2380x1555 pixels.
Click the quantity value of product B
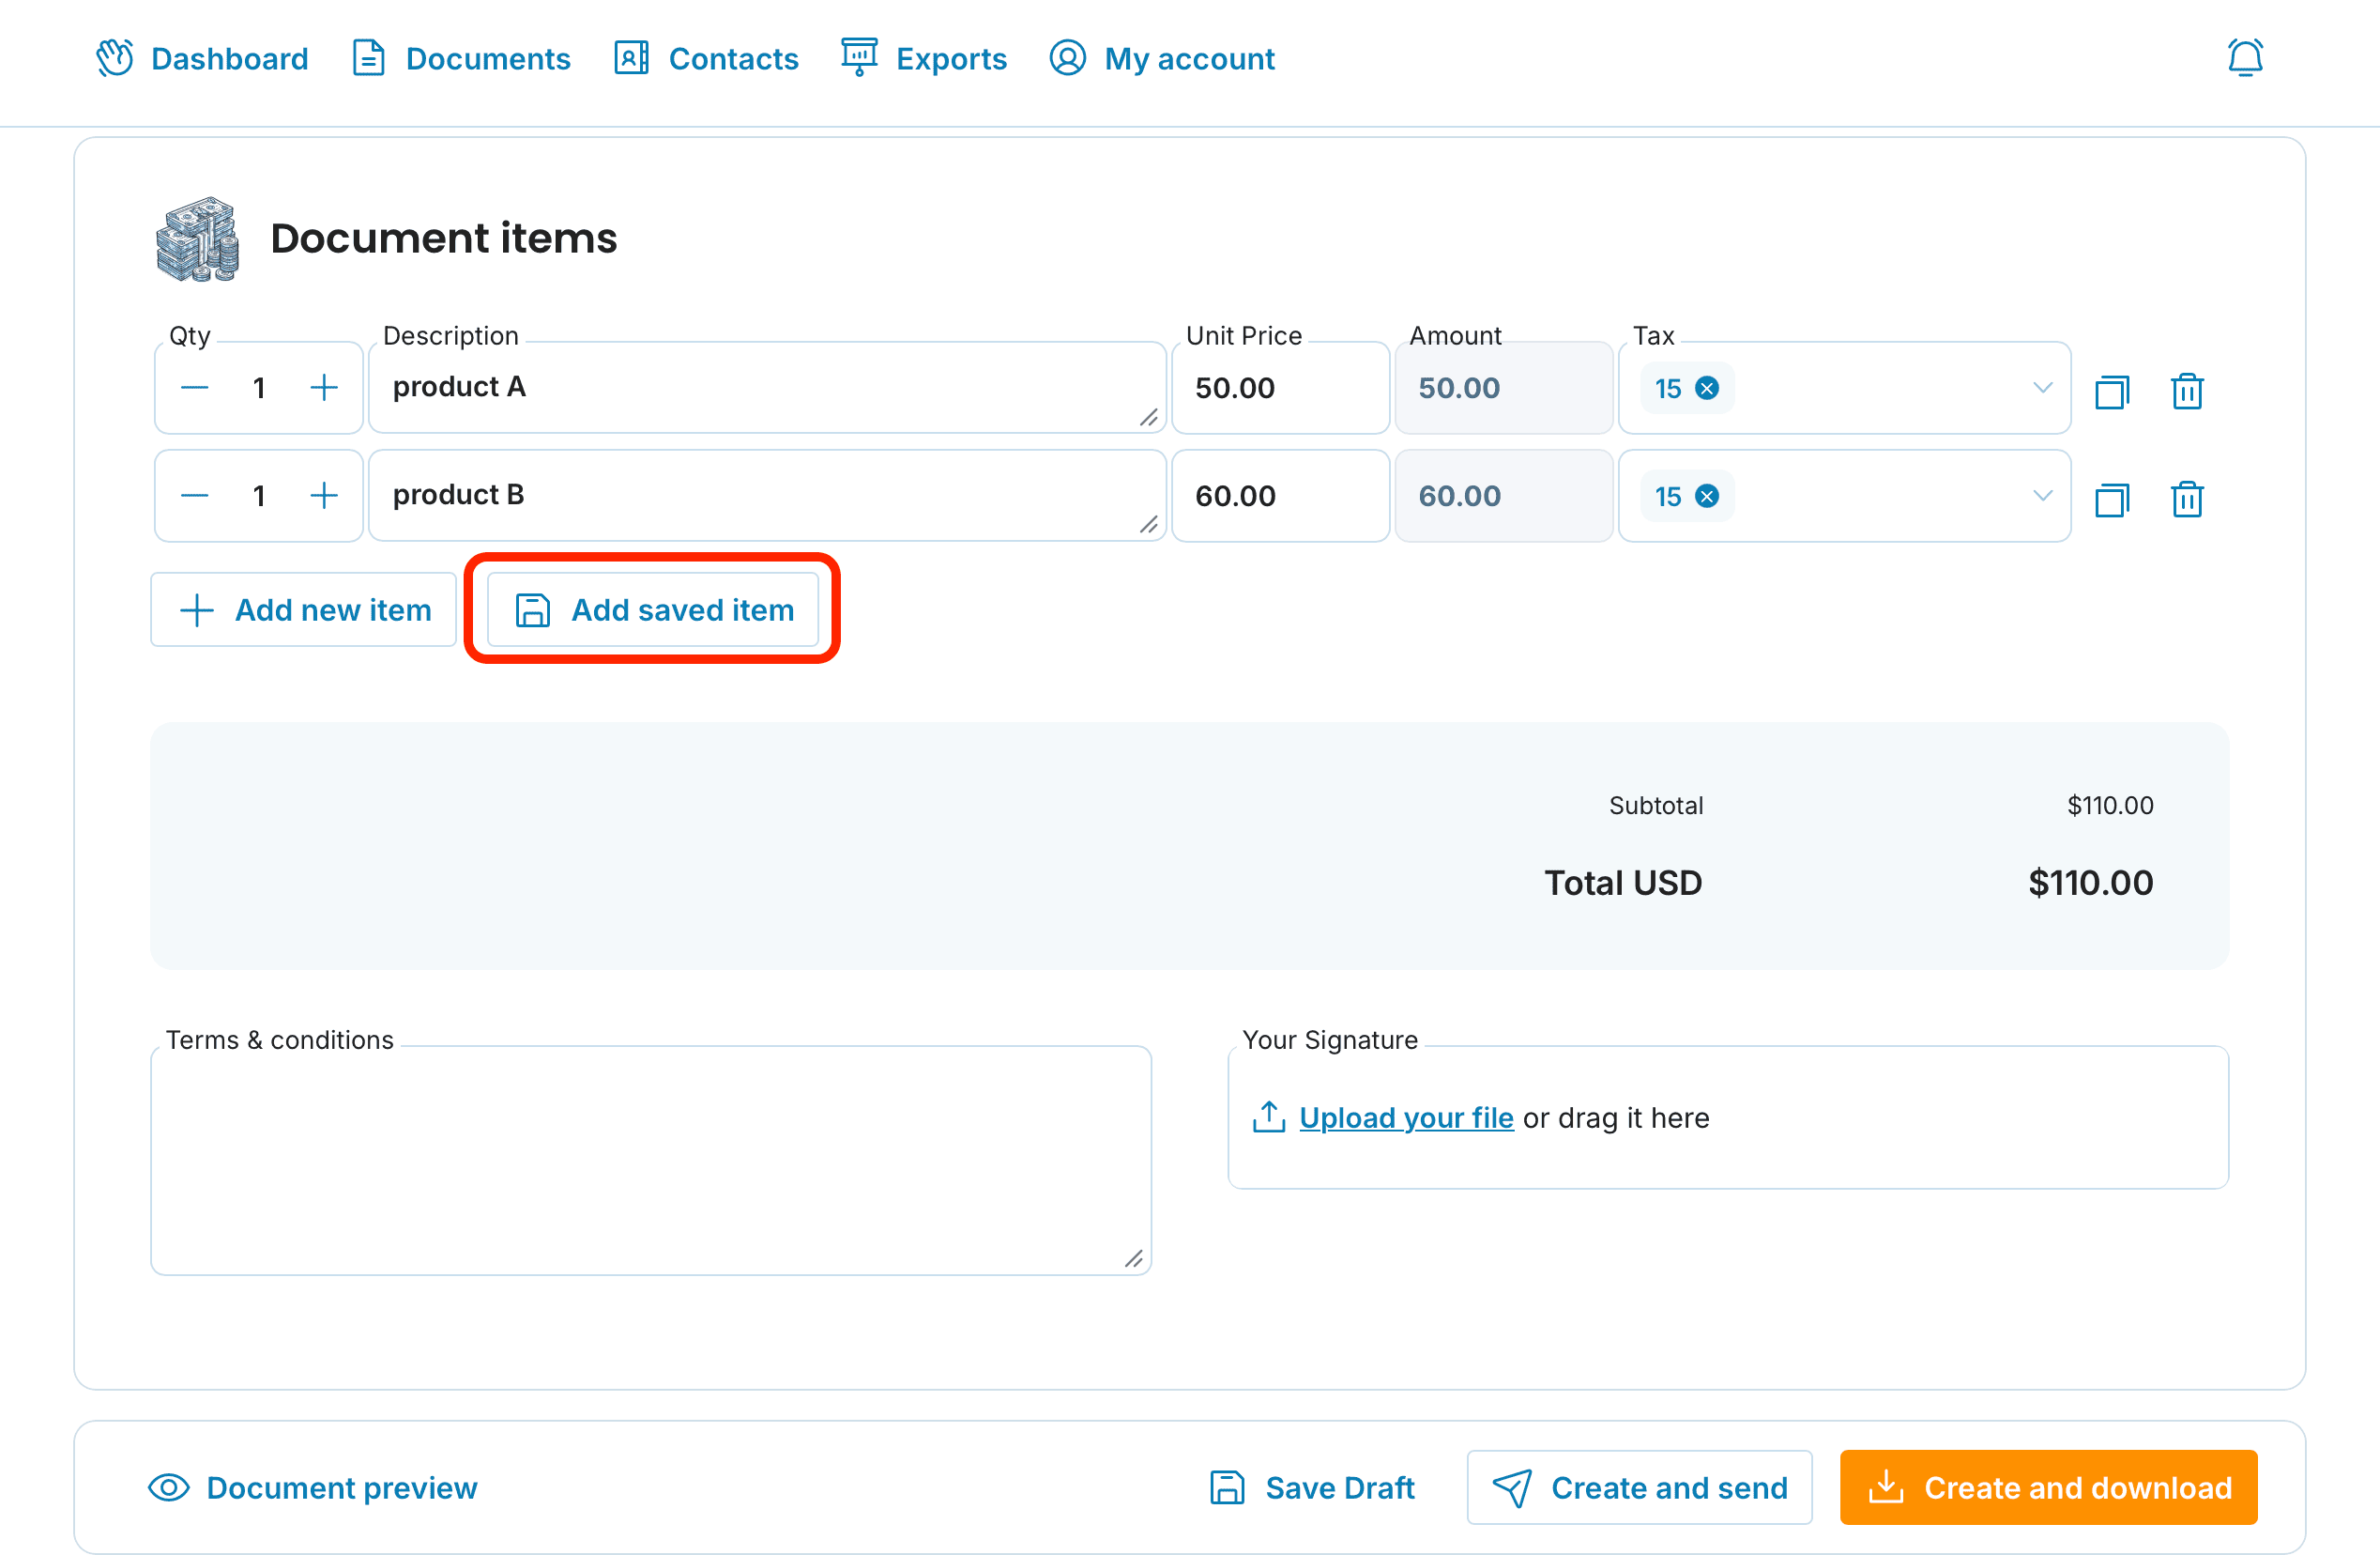click(x=259, y=497)
